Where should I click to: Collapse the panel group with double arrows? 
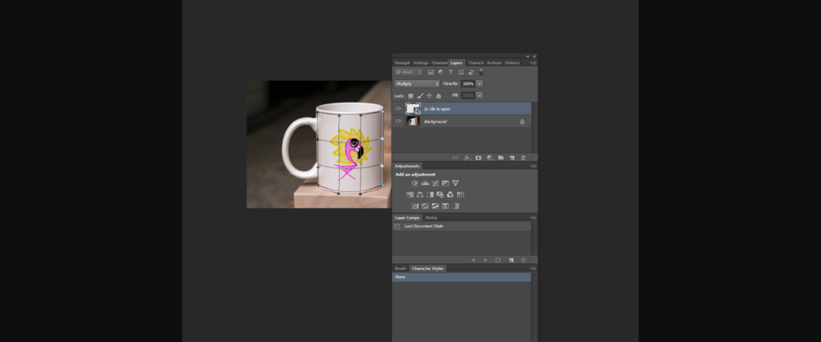tap(528, 57)
